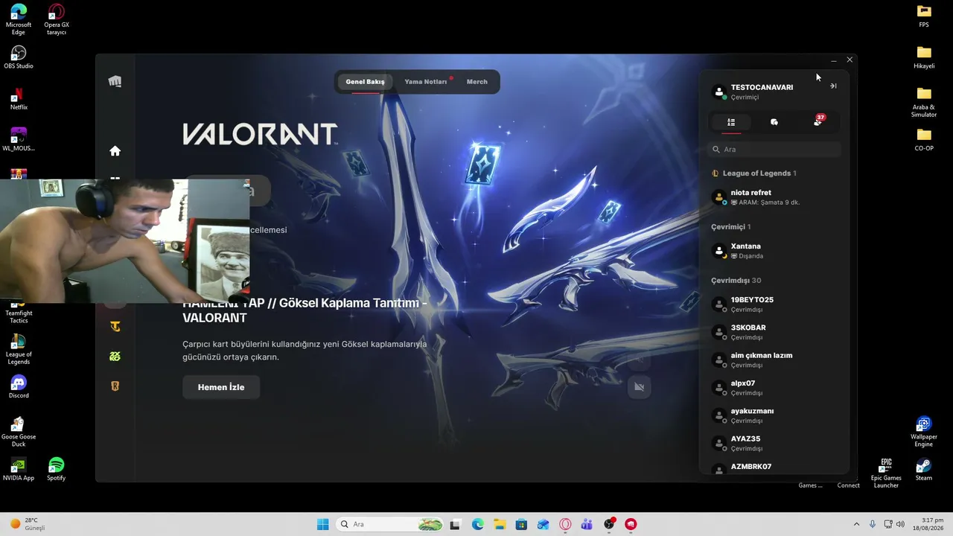Minimize the Riot Client window

point(834,60)
